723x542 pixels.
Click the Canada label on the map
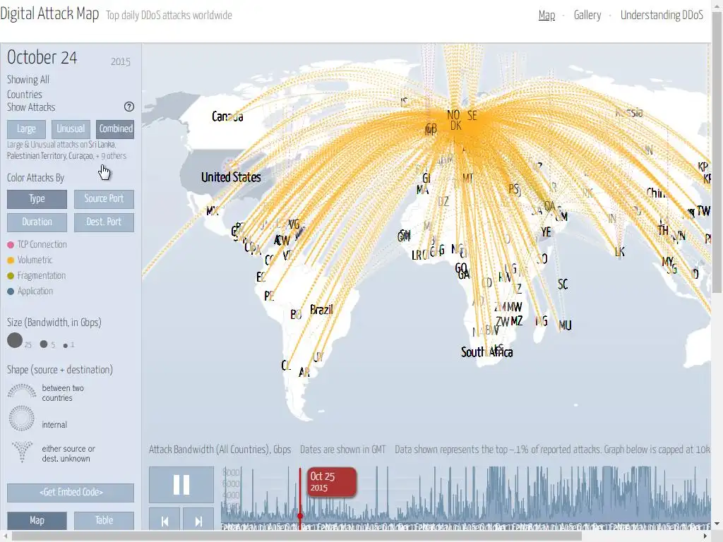point(227,116)
